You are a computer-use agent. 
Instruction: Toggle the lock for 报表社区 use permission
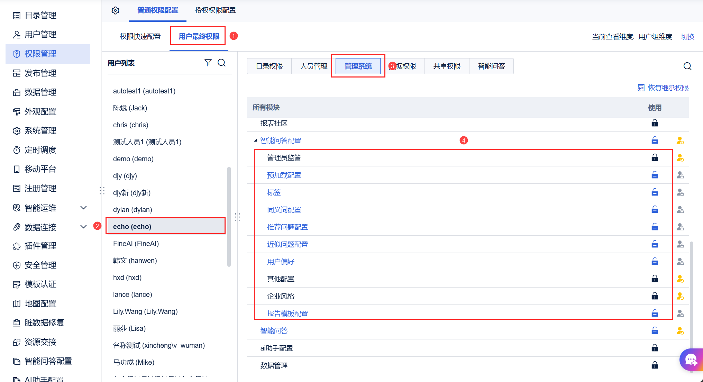(655, 123)
